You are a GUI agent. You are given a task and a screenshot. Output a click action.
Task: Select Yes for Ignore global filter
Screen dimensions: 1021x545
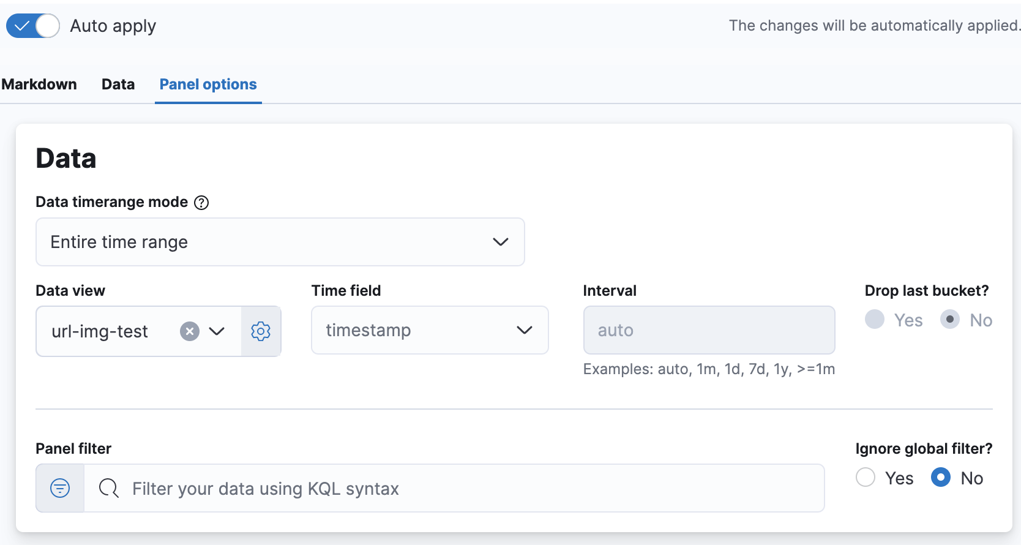click(x=866, y=478)
